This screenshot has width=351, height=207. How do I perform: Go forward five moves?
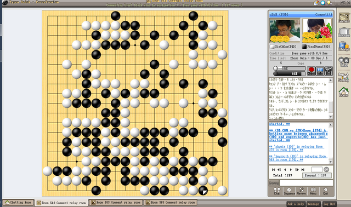point(297,170)
